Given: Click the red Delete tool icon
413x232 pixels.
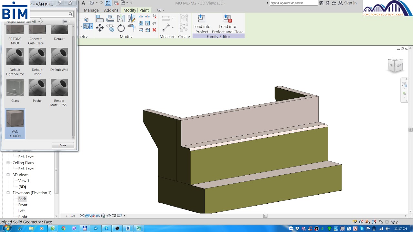Looking at the screenshot, I should 154,30.
